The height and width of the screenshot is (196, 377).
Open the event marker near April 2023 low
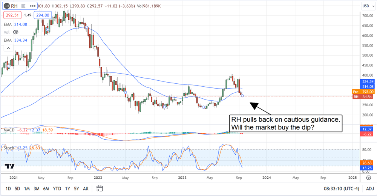[x=203, y=107]
